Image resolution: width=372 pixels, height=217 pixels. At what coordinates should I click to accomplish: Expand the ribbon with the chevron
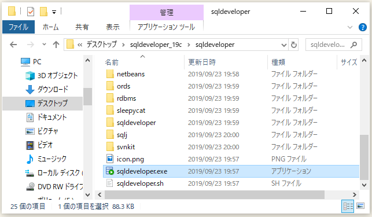coord(350,27)
